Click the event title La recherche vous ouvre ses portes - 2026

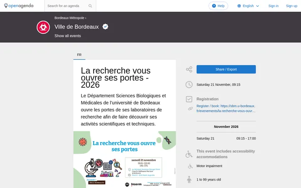click(115, 78)
